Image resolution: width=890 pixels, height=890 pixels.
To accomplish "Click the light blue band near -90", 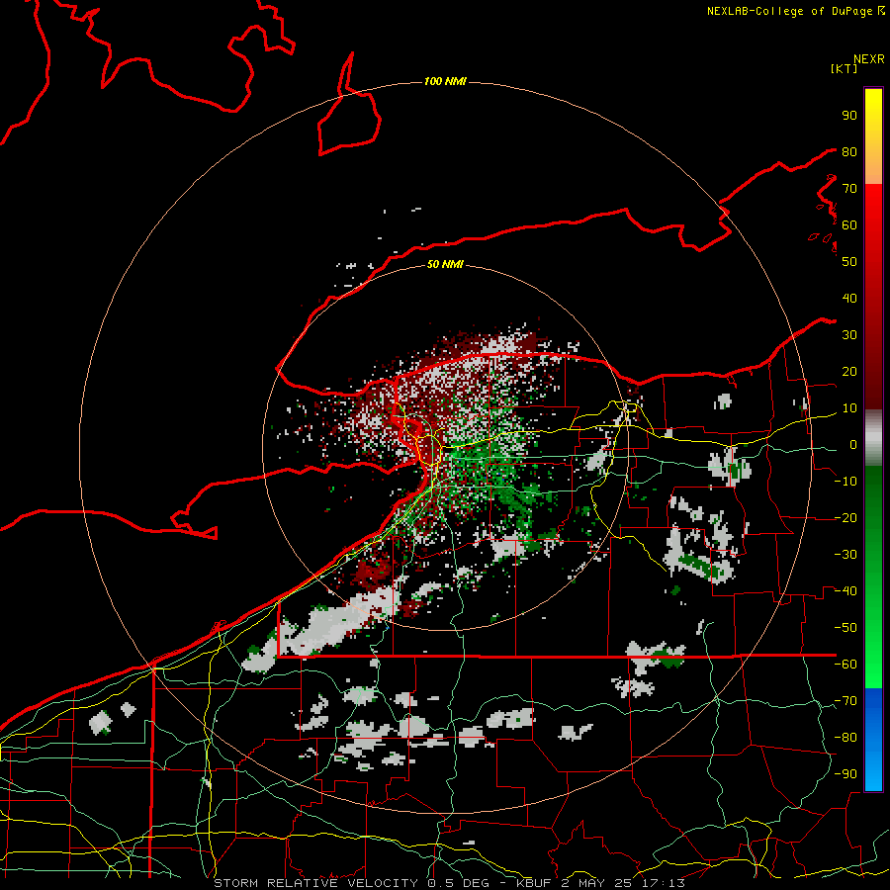I will [873, 774].
